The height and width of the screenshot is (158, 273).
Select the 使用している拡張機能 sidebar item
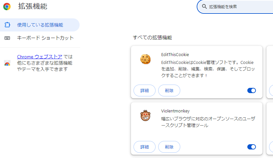tap(40, 25)
